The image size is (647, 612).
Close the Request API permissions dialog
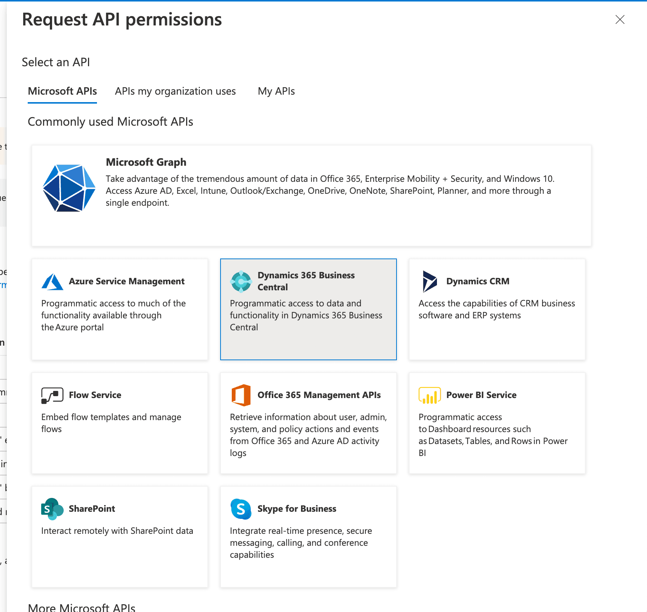(x=620, y=20)
